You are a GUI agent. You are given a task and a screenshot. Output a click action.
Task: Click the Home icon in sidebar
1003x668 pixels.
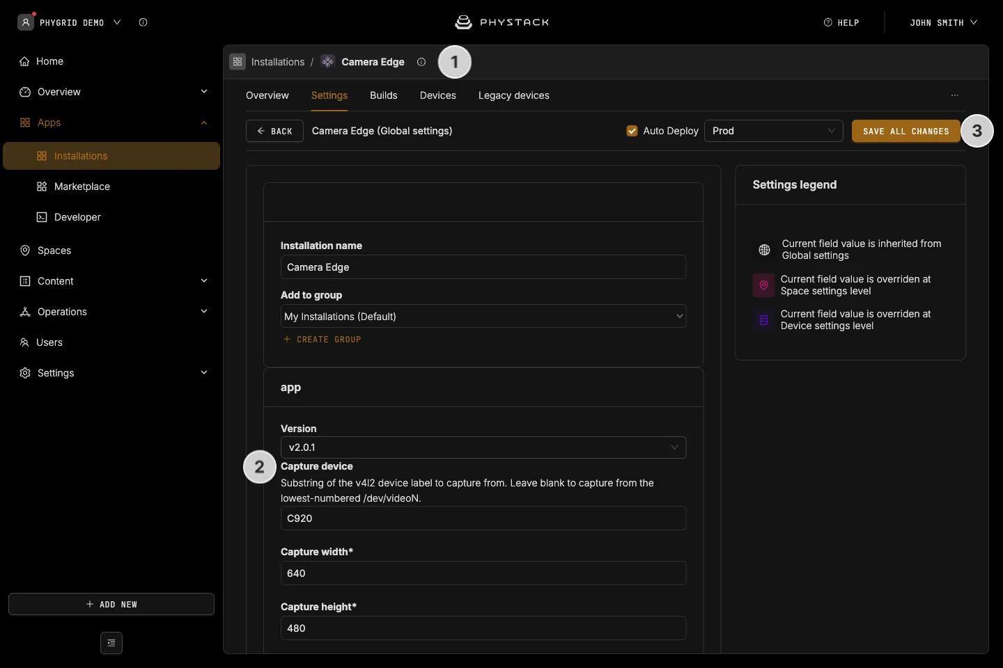pos(24,61)
